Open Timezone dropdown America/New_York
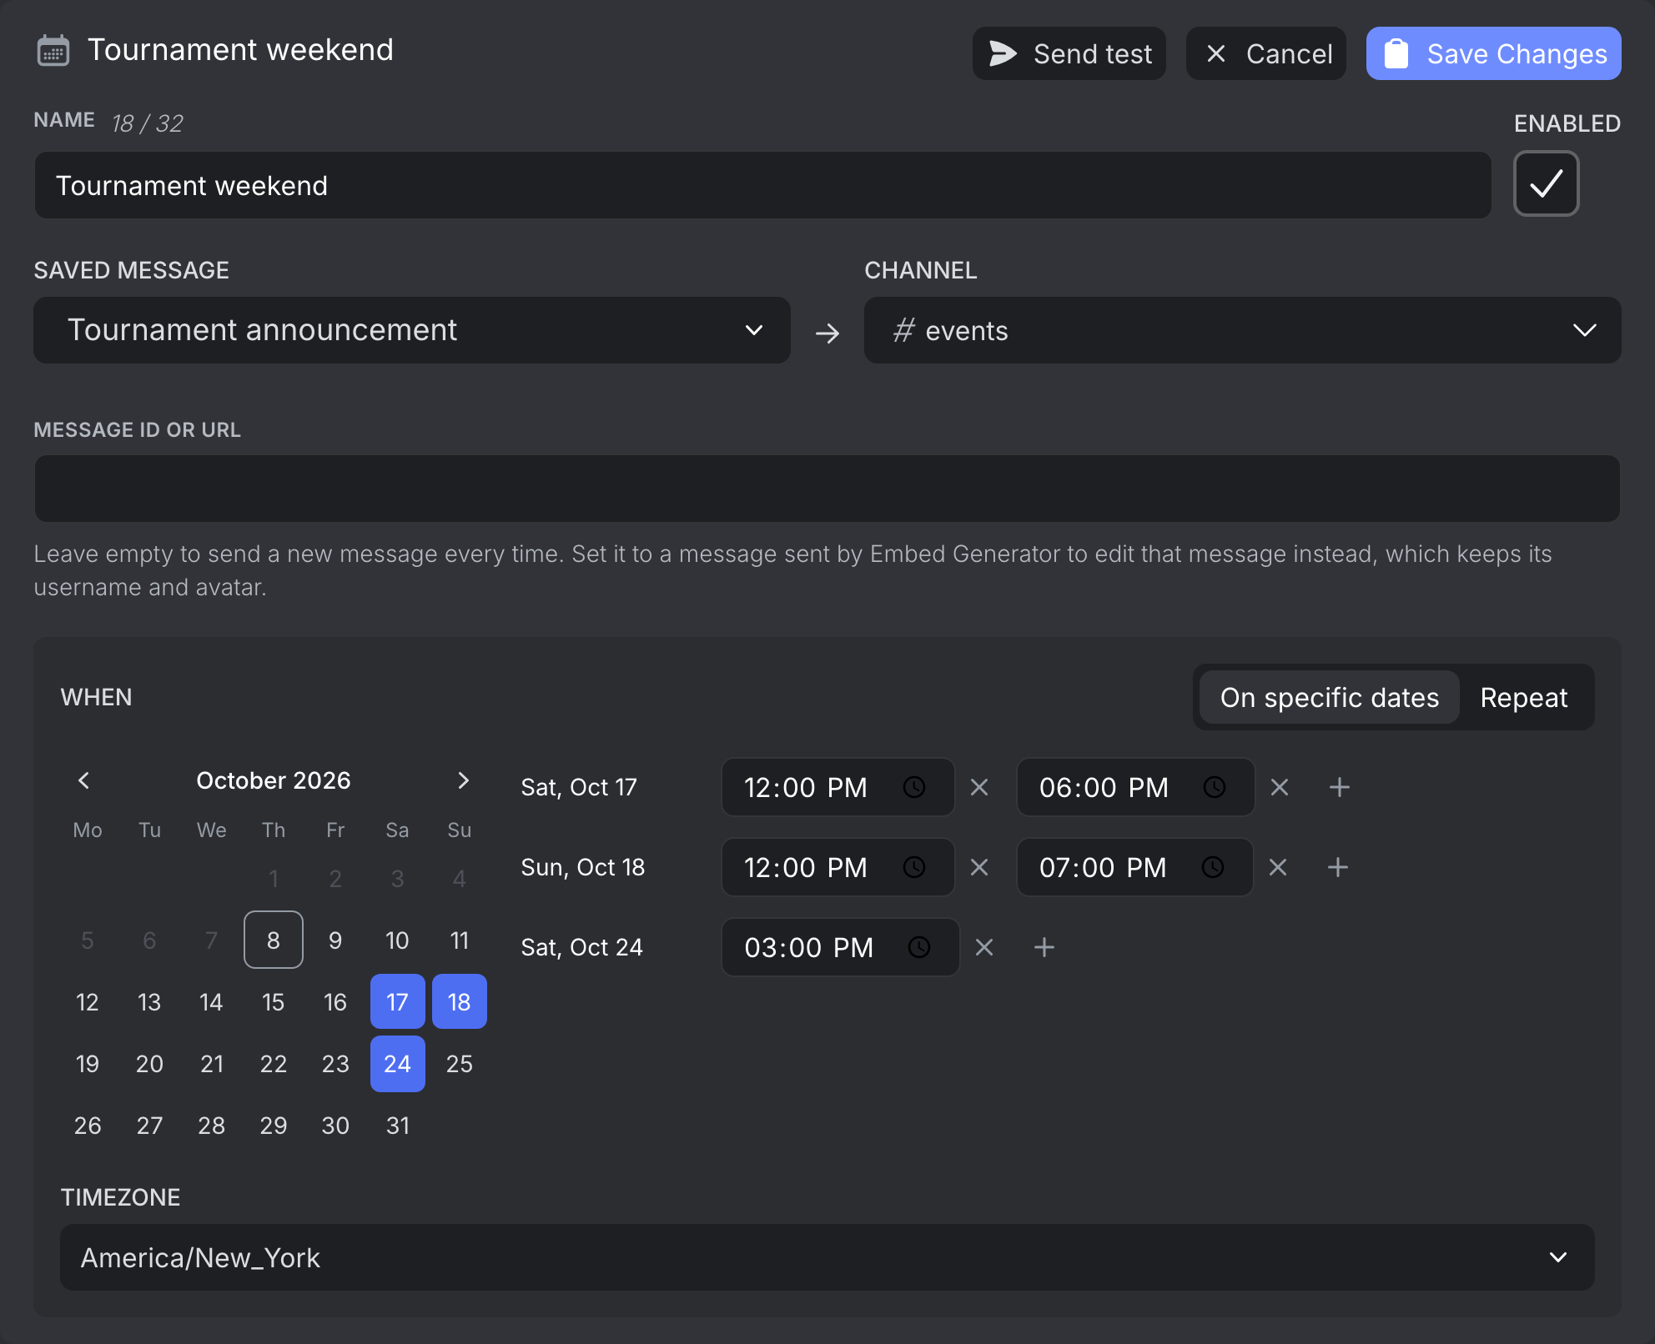The width and height of the screenshot is (1655, 1344). tap(827, 1257)
